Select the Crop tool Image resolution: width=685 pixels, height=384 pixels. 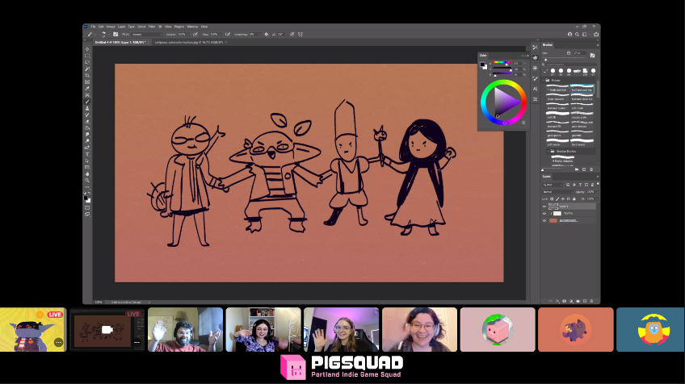tap(87, 76)
